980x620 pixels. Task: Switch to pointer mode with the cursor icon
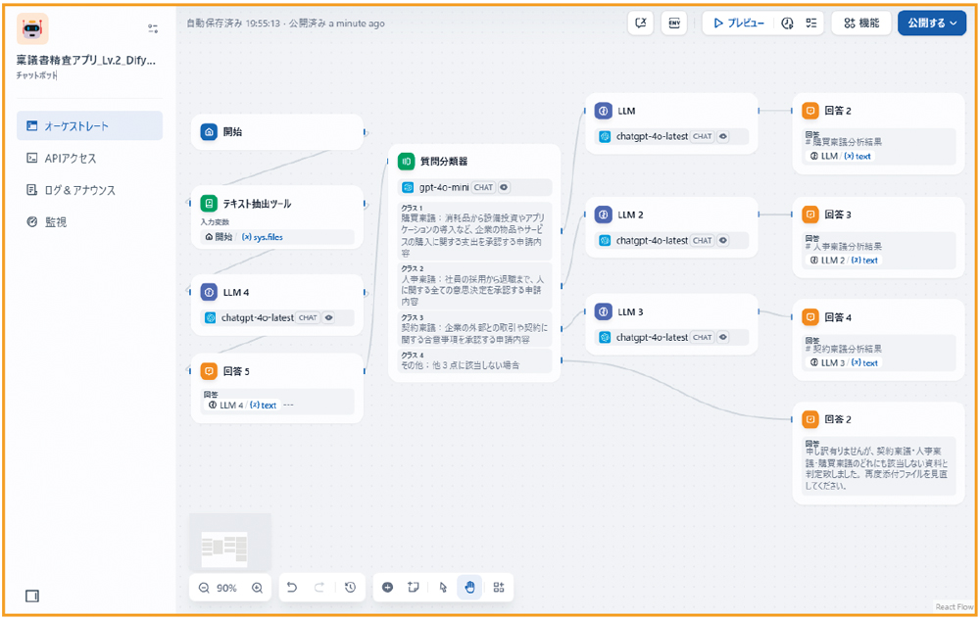click(442, 587)
